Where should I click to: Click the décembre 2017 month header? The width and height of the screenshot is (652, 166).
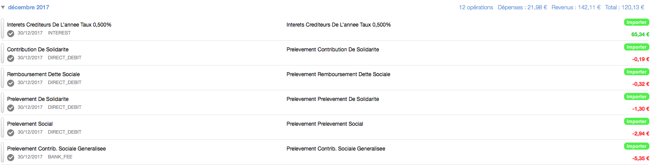point(29,8)
